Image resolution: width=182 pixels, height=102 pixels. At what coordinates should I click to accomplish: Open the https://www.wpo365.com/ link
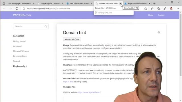click(x=89, y=92)
